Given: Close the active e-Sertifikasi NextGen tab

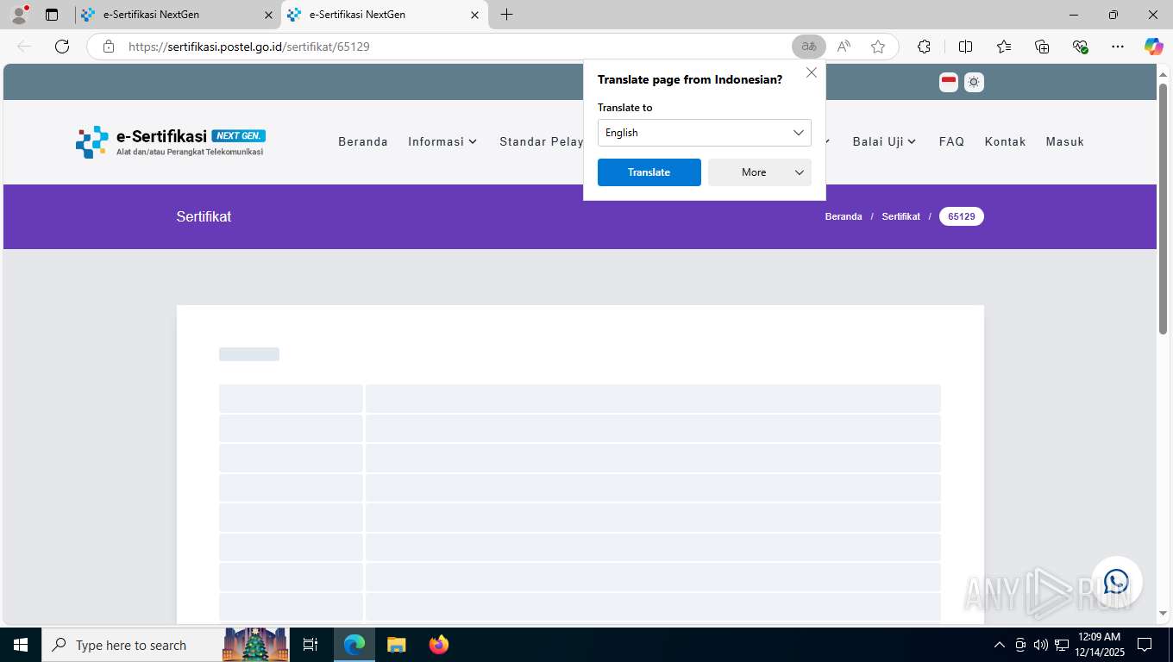Looking at the screenshot, I should tap(474, 15).
